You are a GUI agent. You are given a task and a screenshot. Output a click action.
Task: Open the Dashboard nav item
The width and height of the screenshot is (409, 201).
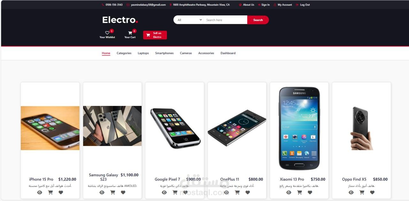pos(228,53)
